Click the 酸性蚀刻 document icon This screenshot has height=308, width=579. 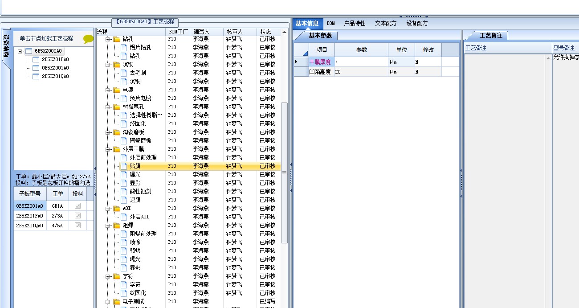(x=124, y=191)
